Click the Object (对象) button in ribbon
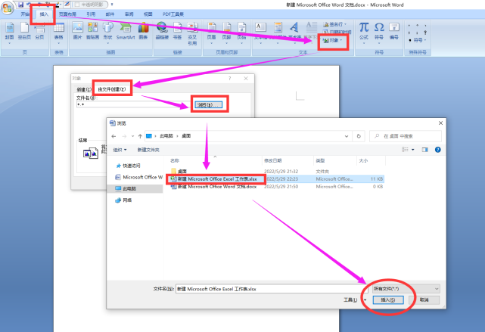Screen dimensions: 485x332 [x=333, y=41]
